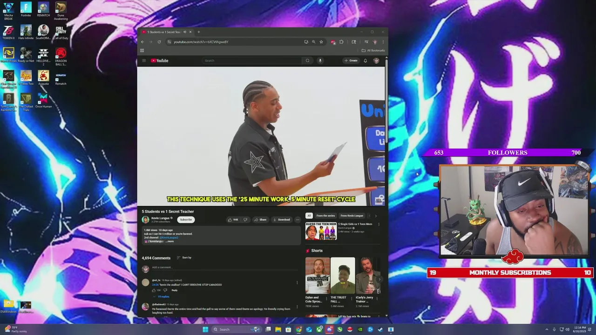Dislike the video with thumbs down

tap(245, 220)
